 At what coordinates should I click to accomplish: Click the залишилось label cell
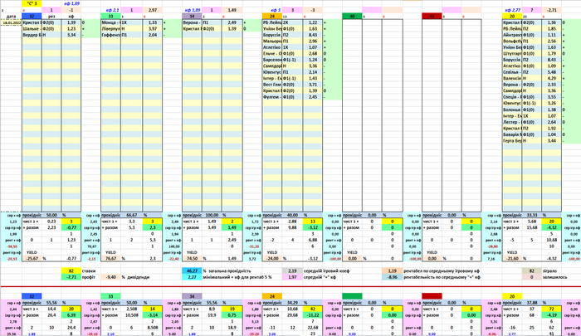pyautogui.click(x=554, y=277)
